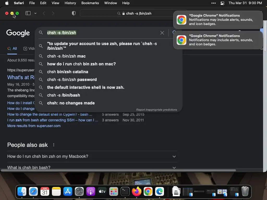Image resolution: width=267 pixels, height=200 pixels.
Task: Select suggestion 'chsh -s /bin/zsh password'
Action: click(108, 80)
